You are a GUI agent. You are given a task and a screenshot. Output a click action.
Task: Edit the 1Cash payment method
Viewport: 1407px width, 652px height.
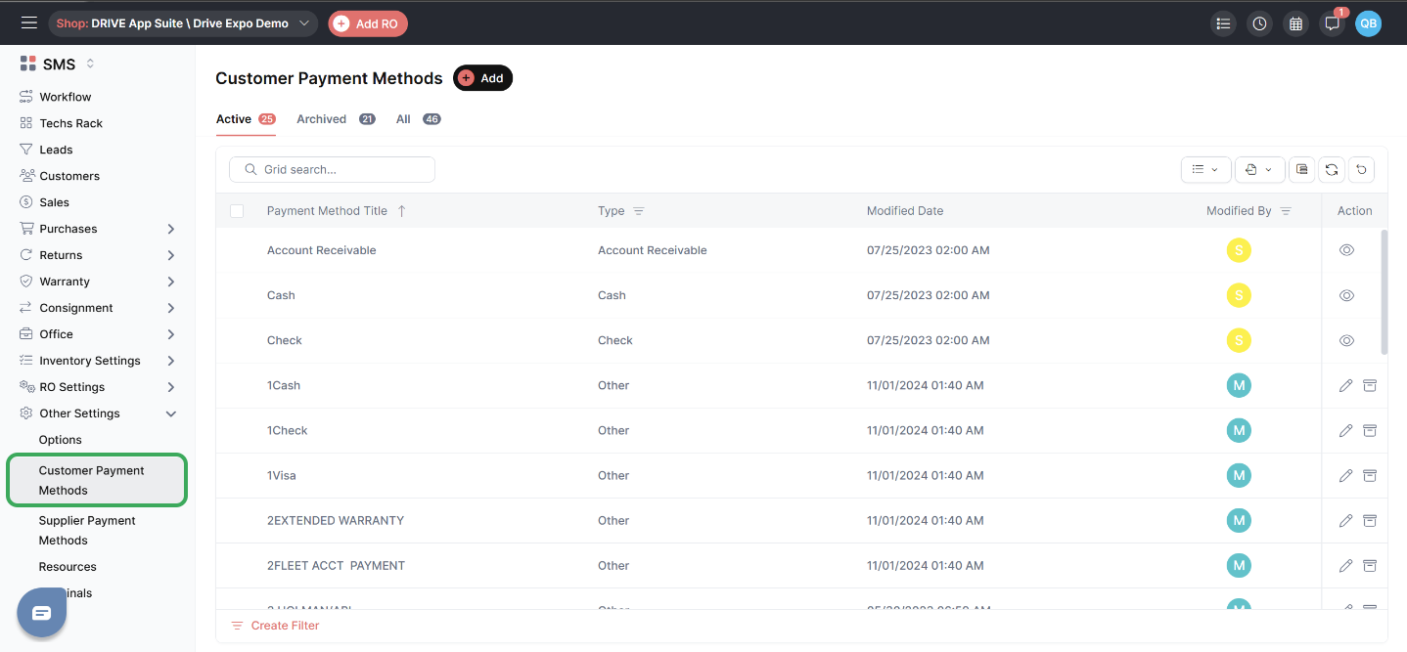[1345, 385]
